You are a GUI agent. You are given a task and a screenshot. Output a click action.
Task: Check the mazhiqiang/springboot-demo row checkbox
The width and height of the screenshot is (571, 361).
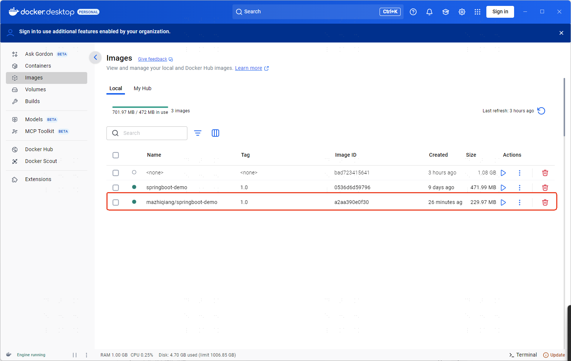click(x=116, y=202)
